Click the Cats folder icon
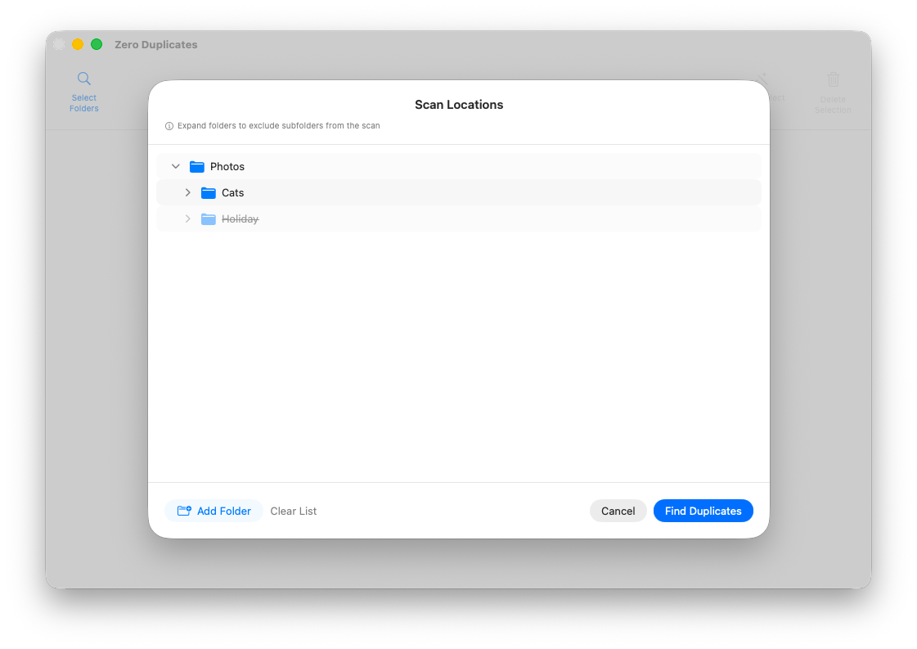Image resolution: width=917 pixels, height=649 pixels. [x=208, y=193]
